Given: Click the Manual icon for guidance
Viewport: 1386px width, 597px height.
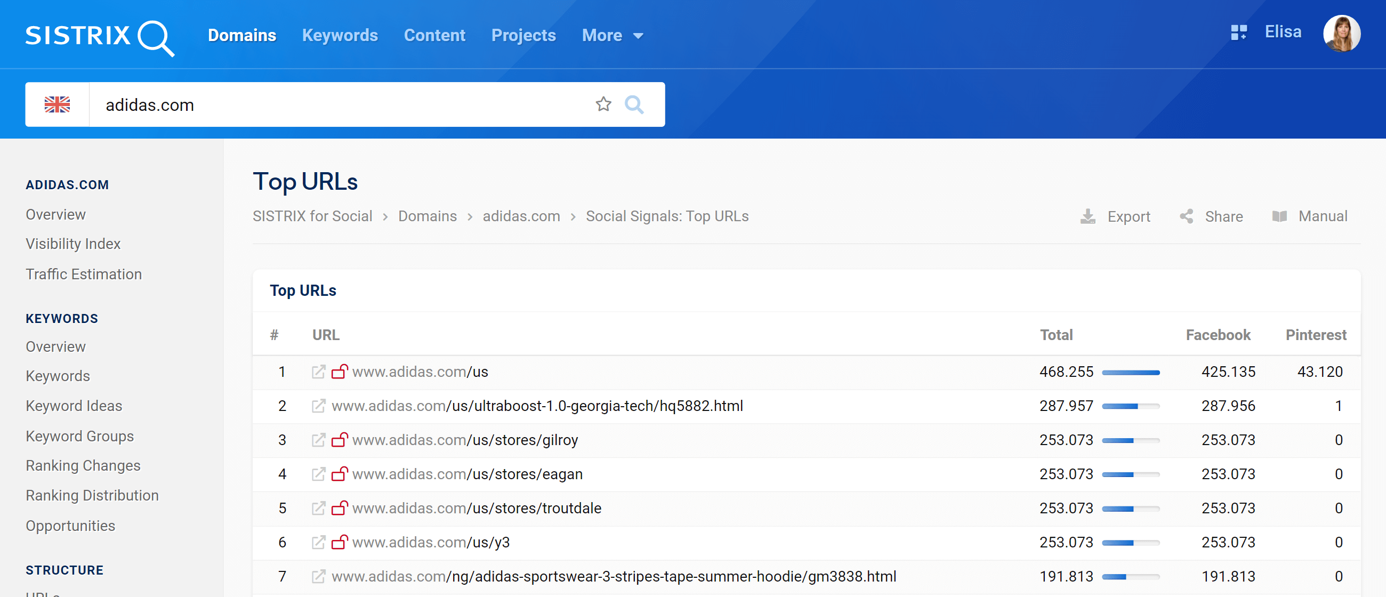Looking at the screenshot, I should (x=1278, y=215).
